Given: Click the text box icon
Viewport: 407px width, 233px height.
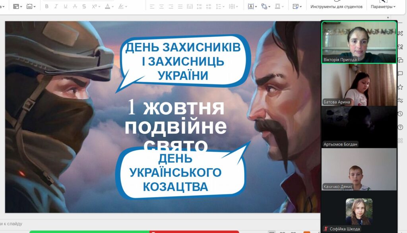Looking at the screenshot, I should 251,6.
